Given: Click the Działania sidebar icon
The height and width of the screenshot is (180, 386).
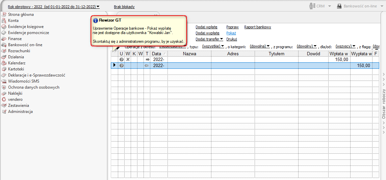Looking at the screenshot, I should (4, 57).
